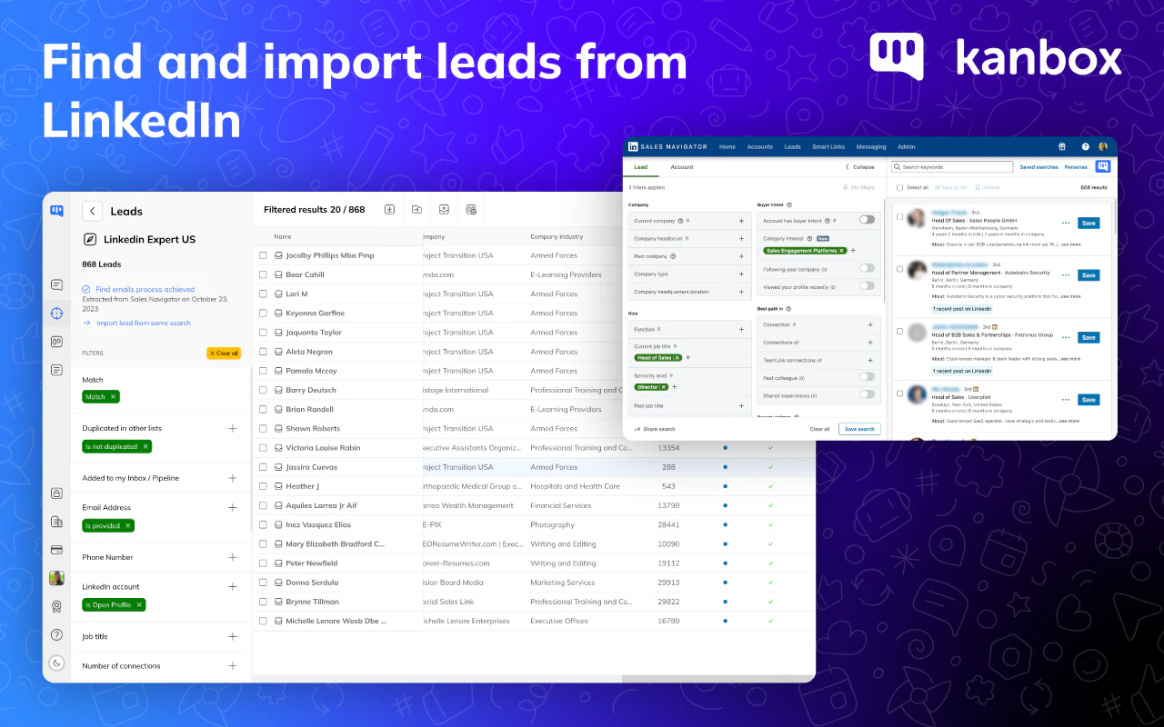Tick the checkbox for Michelle Lenore Wosb Dbe
The image size is (1164, 727).
264,621
